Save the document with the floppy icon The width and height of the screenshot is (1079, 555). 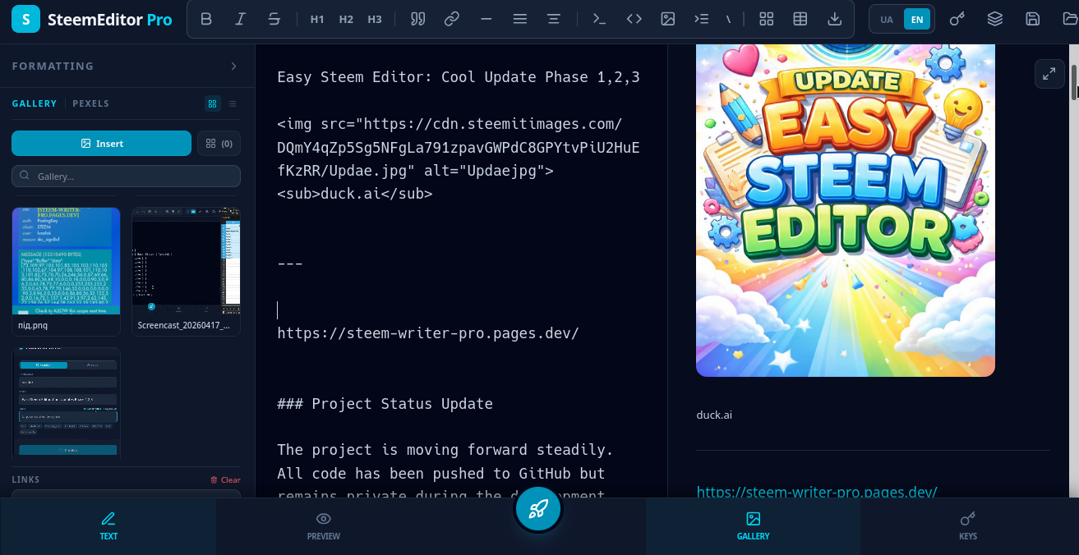(x=1033, y=19)
